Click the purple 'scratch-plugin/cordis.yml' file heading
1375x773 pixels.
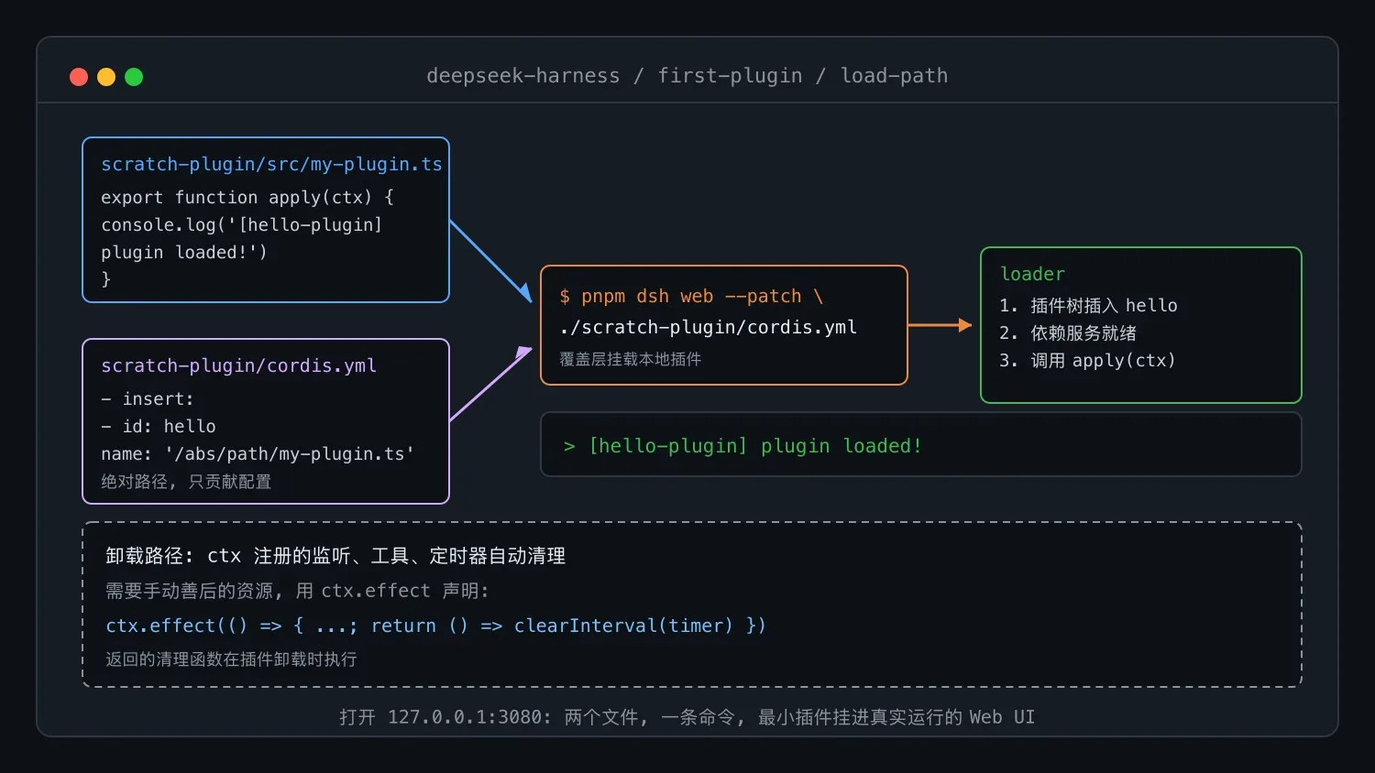click(238, 365)
